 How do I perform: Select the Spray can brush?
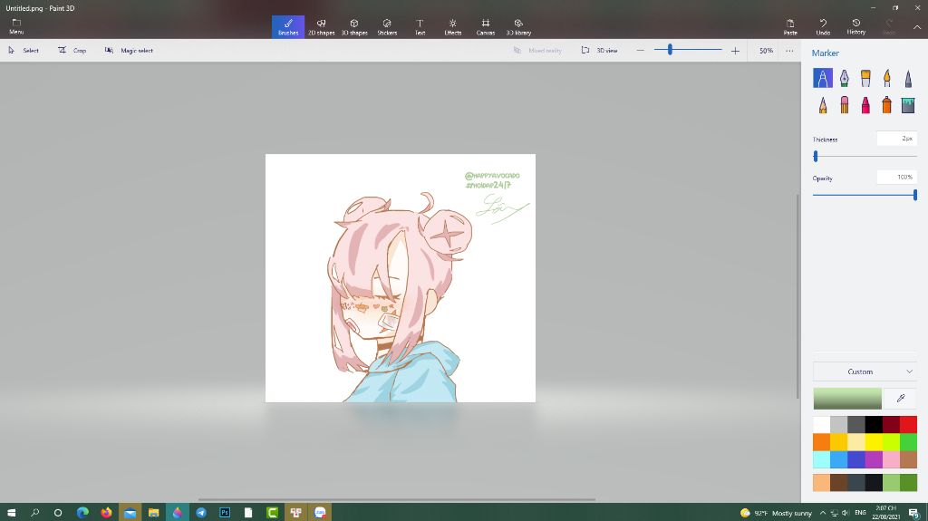(x=886, y=105)
